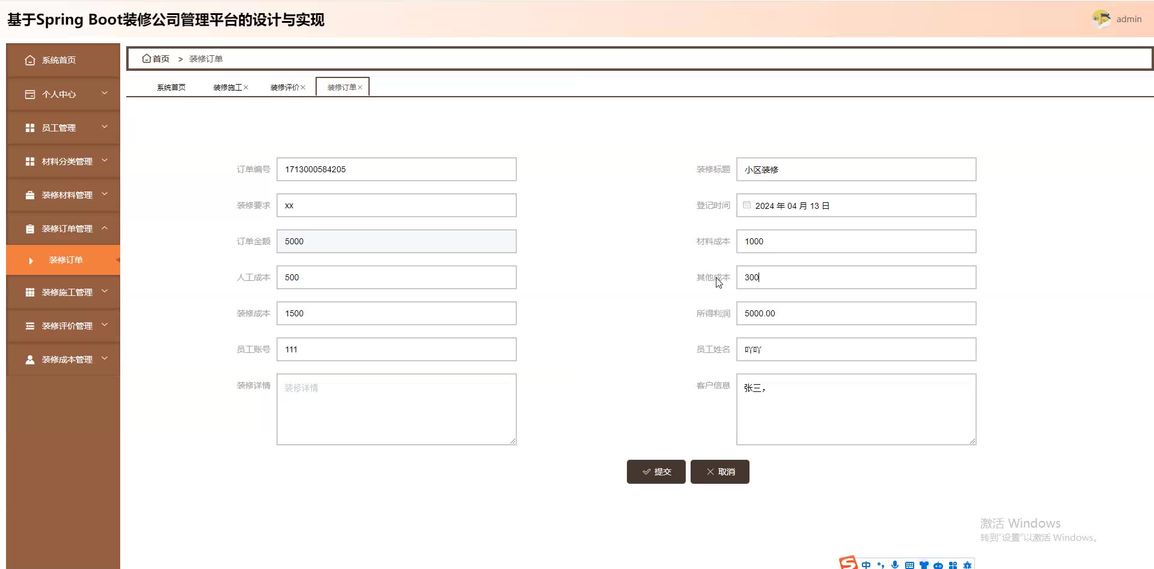Image resolution: width=1154 pixels, height=569 pixels.
Task: Click the 装修成本 field showing 1500
Action: [396, 313]
